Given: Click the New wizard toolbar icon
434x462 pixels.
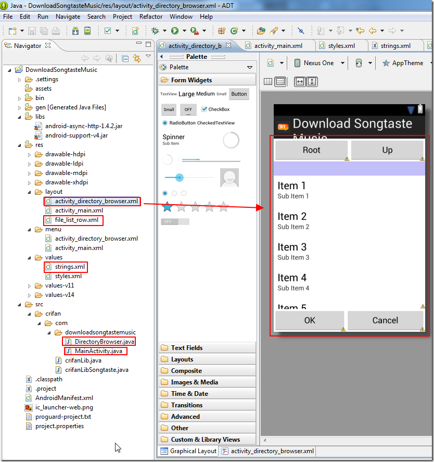Looking at the screenshot, I should [12, 31].
